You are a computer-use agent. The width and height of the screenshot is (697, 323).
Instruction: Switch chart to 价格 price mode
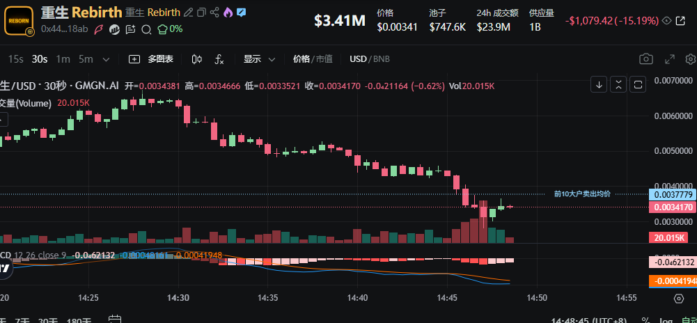[x=301, y=59]
